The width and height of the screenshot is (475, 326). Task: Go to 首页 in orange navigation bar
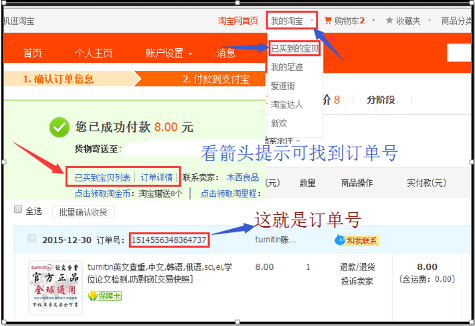pyautogui.click(x=33, y=53)
